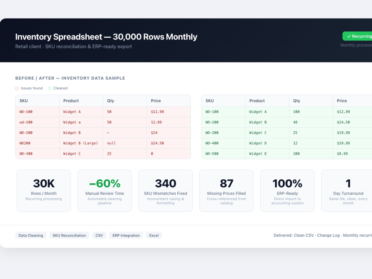Select the SKU Reconciliation tag
The image size is (372, 279).
point(69,235)
